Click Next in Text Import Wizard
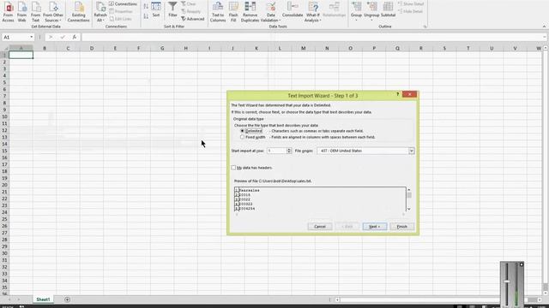The width and height of the screenshot is (549, 308). (x=375, y=227)
